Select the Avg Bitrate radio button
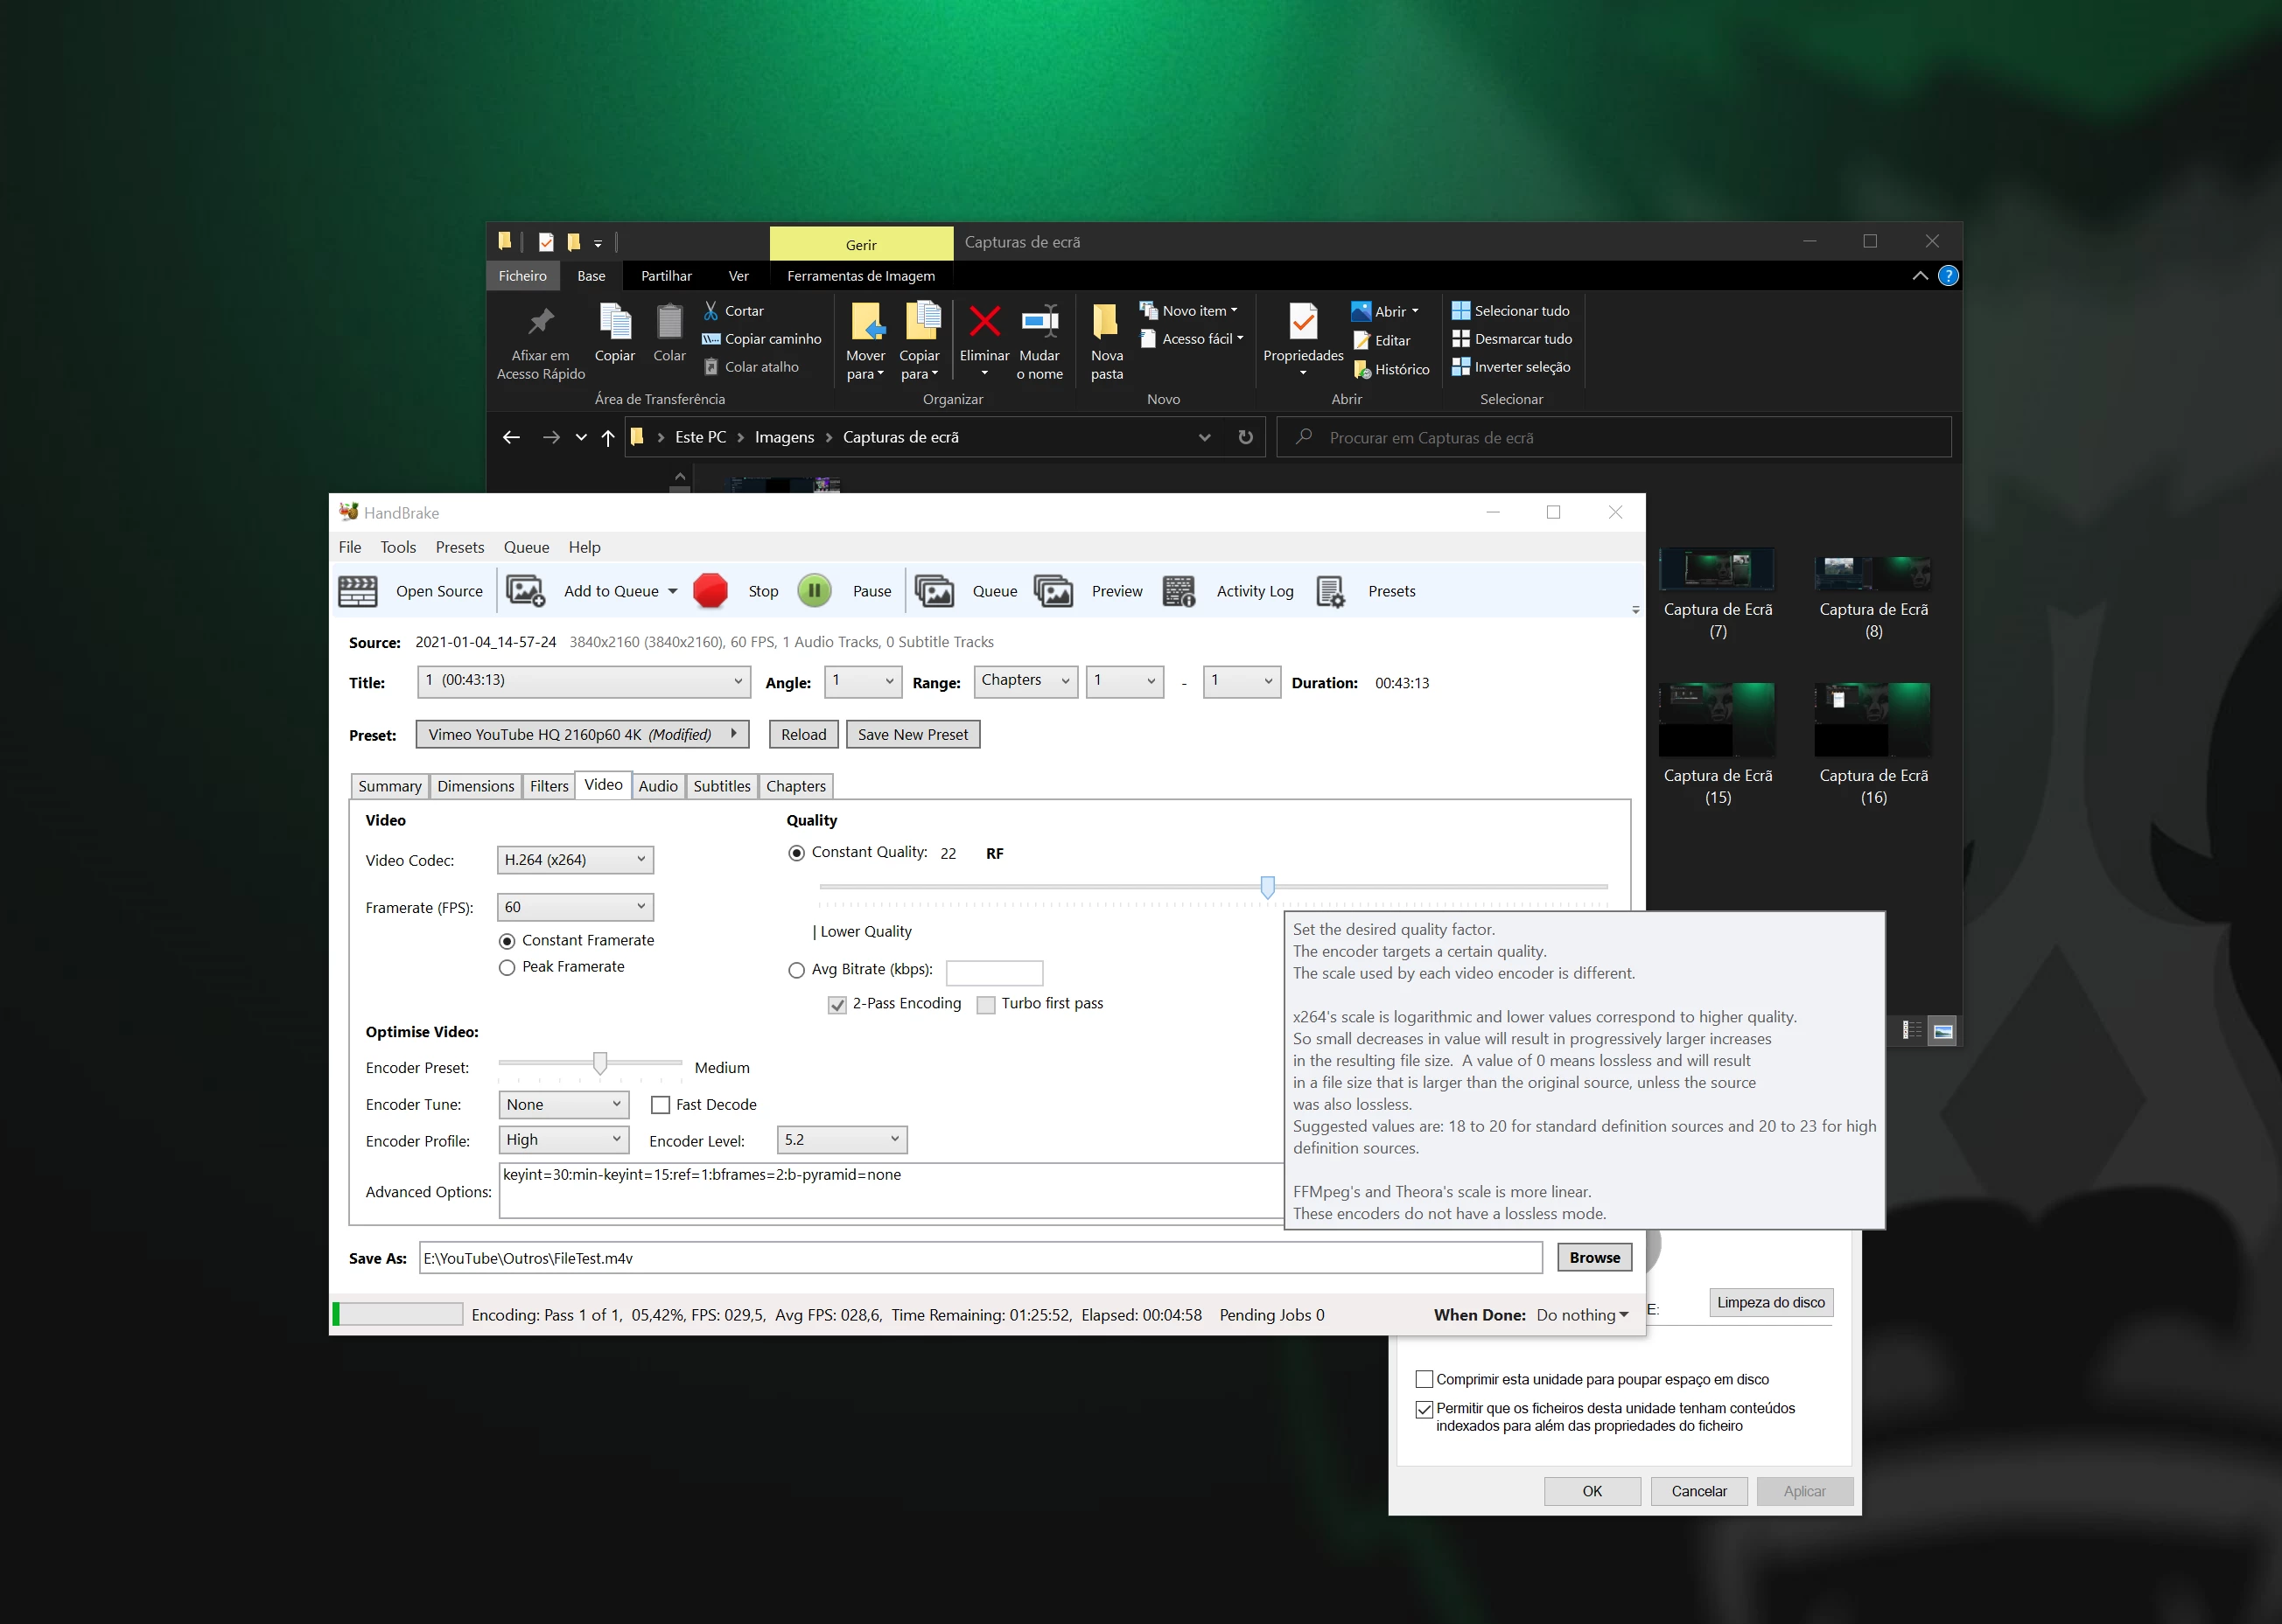 [x=796, y=970]
